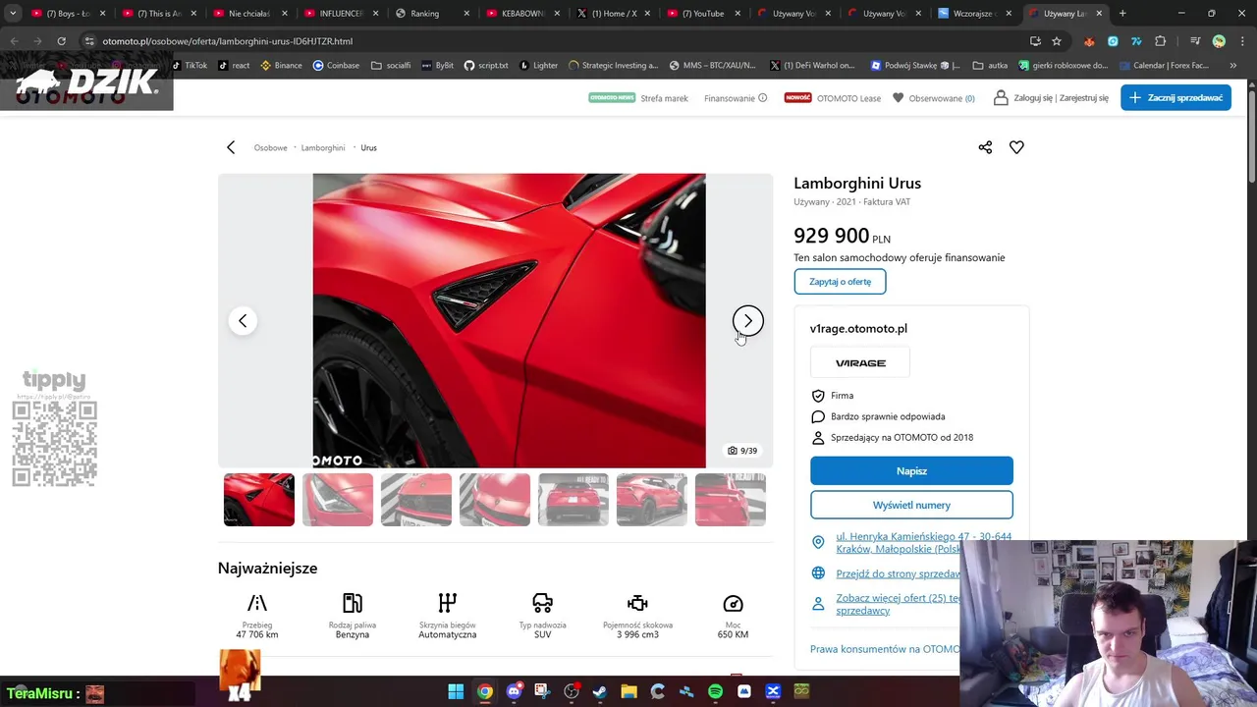The height and width of the screenshot is (707, 1257).
Task: View site information icon in address bar
Action: coord(89,41)
